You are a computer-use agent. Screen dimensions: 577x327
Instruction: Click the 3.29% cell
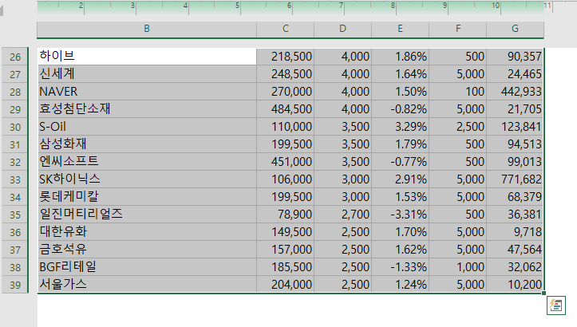click(x=400, y=127)
